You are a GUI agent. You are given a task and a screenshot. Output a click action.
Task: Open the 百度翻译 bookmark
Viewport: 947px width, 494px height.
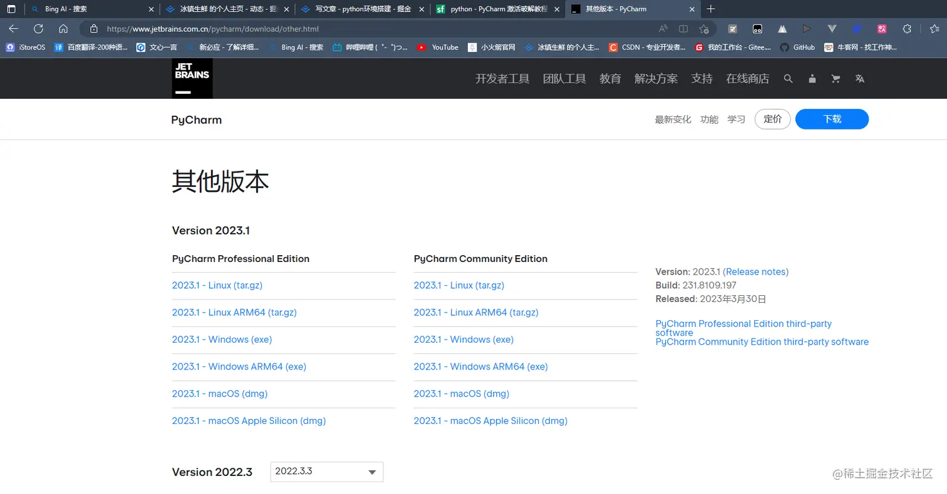point(91,47)
